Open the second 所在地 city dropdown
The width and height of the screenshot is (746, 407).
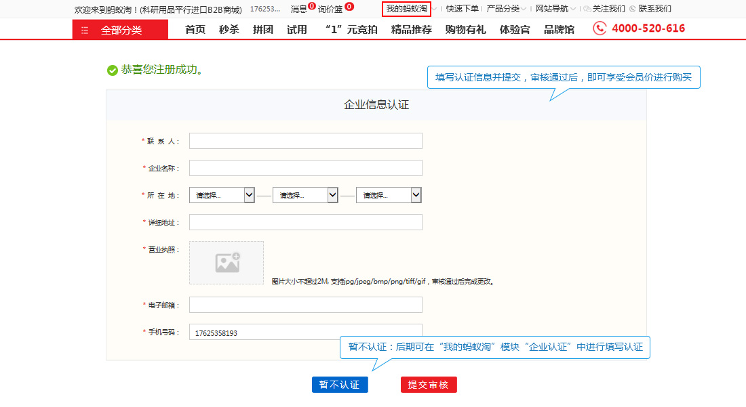(305, 195)
